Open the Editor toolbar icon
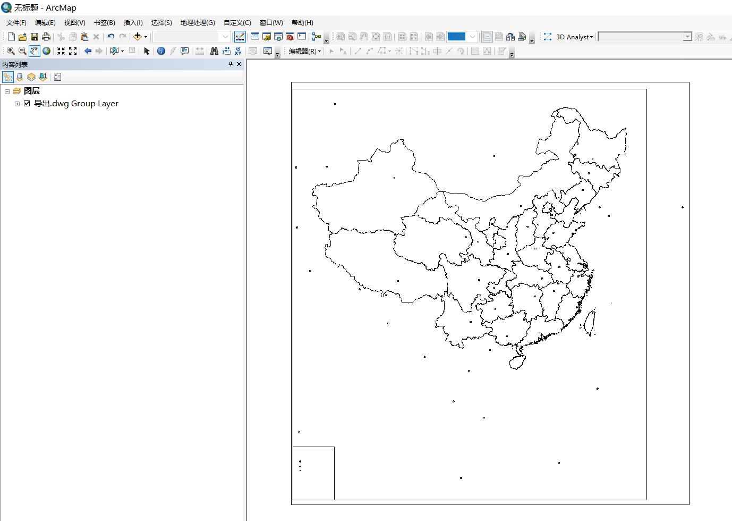Viewport: 732px width, 521px height. (x=240, y=37)
